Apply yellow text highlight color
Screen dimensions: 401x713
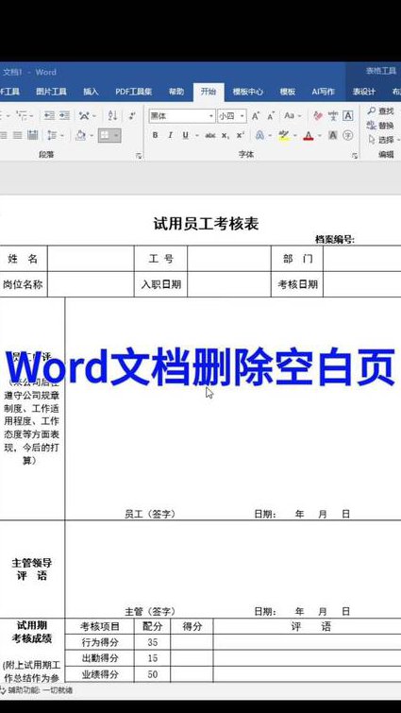click(284, 135)
